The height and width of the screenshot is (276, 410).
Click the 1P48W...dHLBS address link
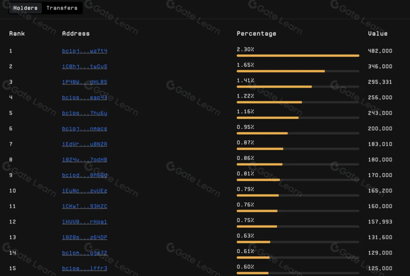click(x=85, y=82)
